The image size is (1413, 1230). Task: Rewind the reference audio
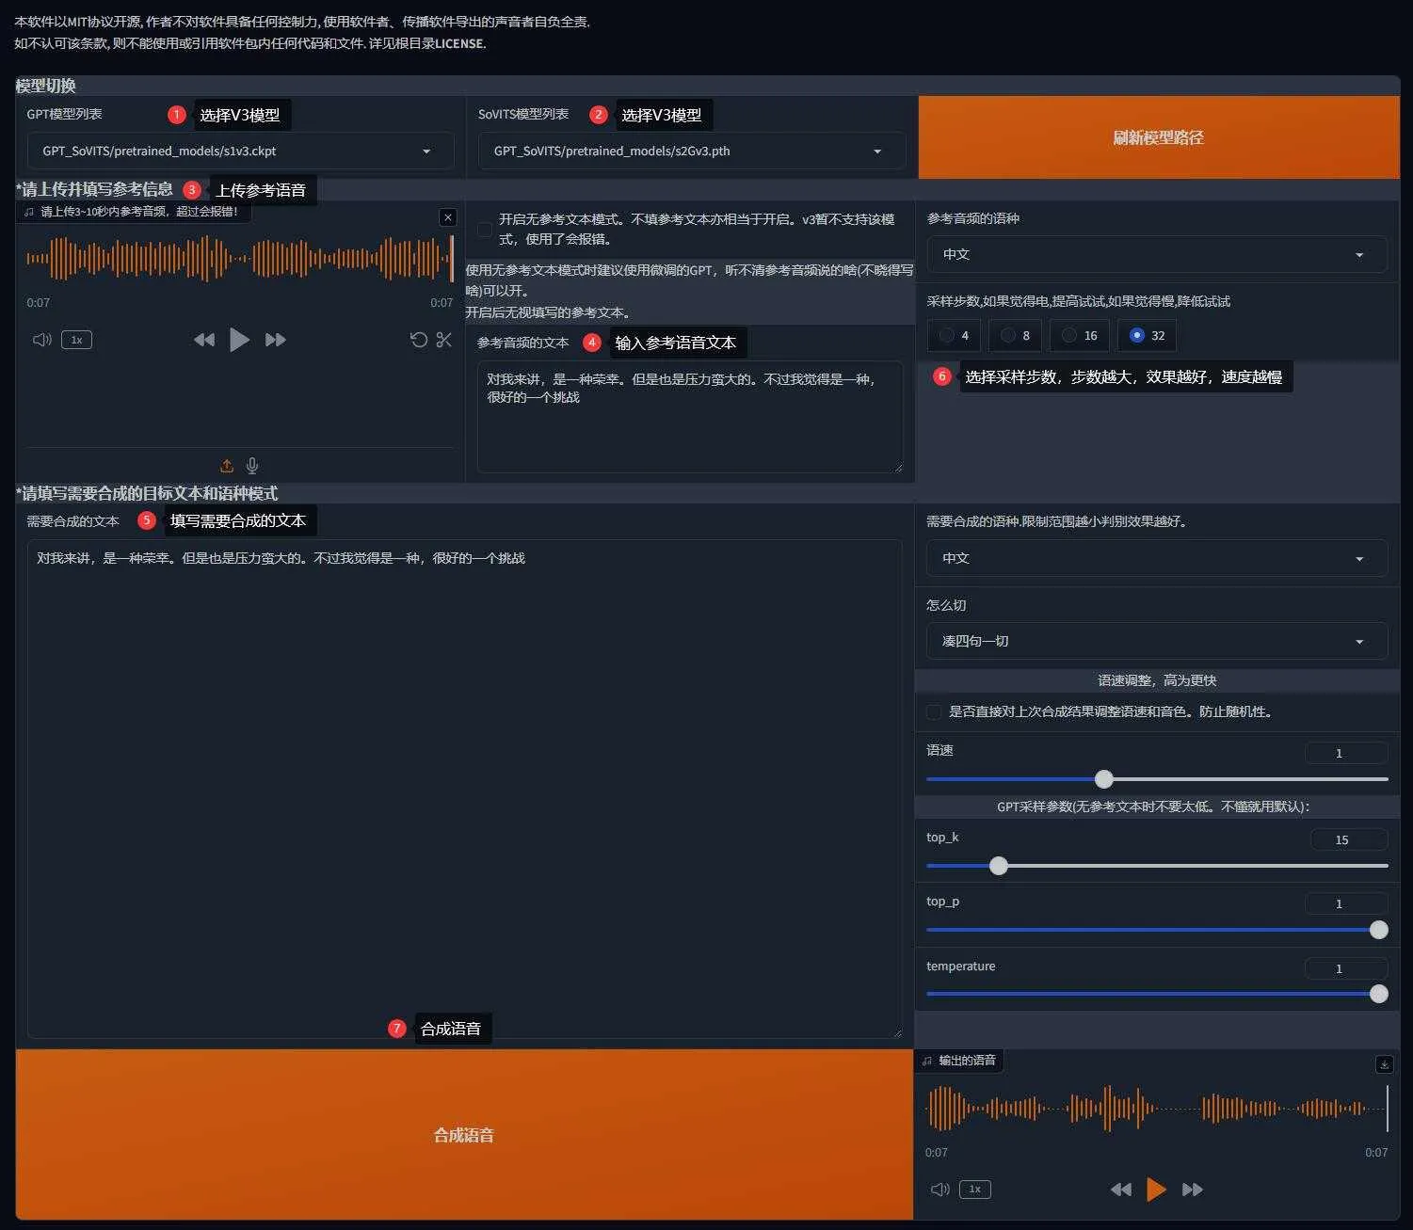coord(204,340)
